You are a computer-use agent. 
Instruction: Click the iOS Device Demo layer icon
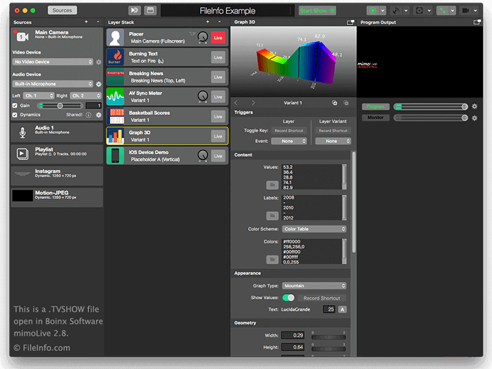coord(116,156)
